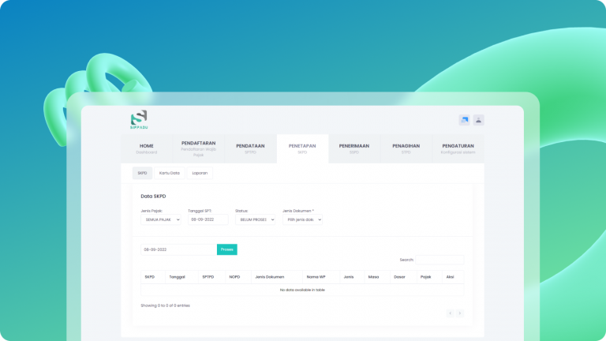The image size is (606, 341).
Task: Expand the Jenis Dokumen dropdown
Action: coord(302,220)
